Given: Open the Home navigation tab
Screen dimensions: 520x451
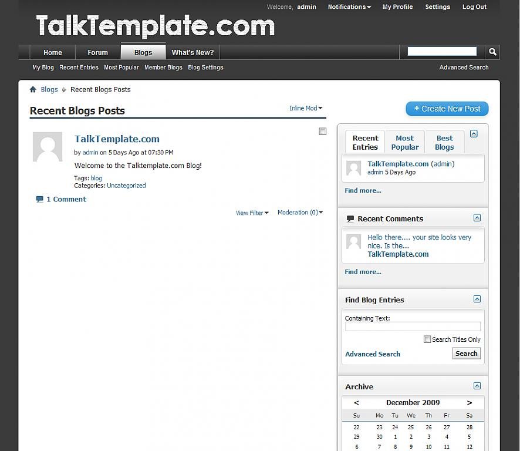Looking at the screenshot, I should (x=53, y=52).
